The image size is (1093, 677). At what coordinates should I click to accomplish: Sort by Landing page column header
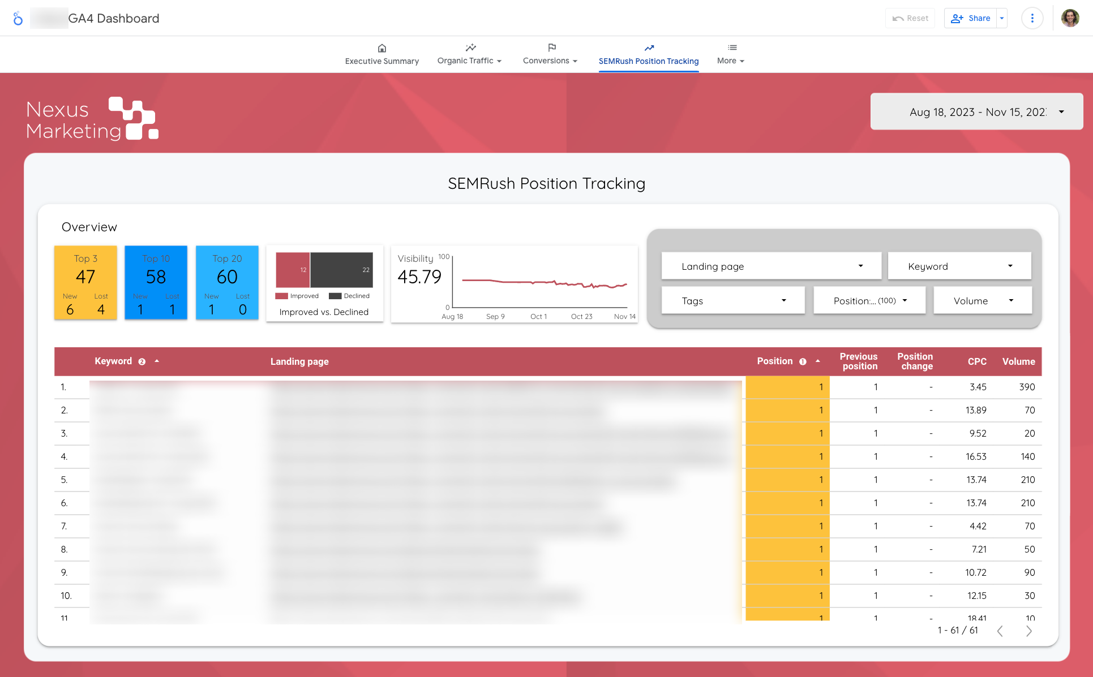(299, 361)
